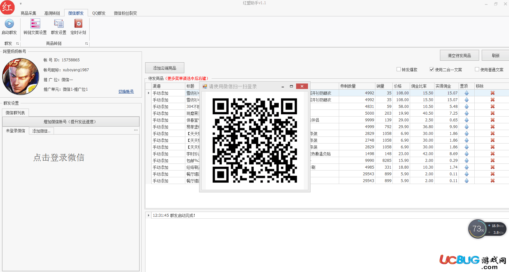Open the quick access toolbar dropdown arrow
Screen dimensions: 509x272
click(x=21, y=4)
